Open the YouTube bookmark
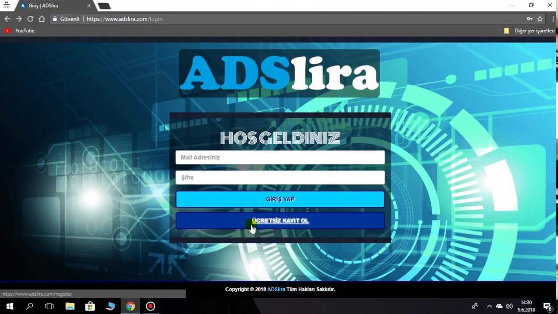This screenshot has height=314, width=558. pyautogui.click(x=19, y=31)
